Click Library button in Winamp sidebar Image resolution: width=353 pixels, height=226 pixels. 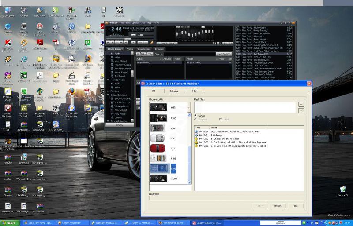120,125
